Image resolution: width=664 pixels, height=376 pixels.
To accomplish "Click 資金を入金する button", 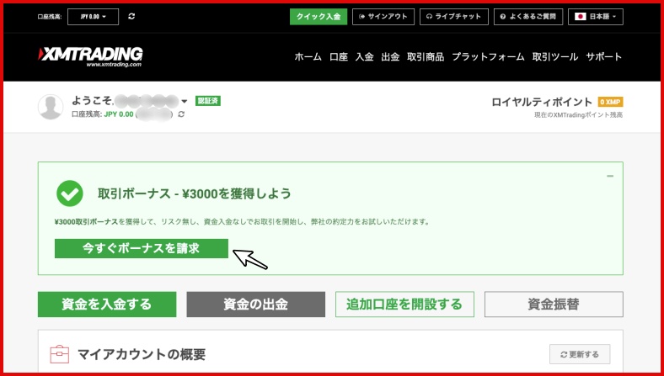I will tap(107, 305).
